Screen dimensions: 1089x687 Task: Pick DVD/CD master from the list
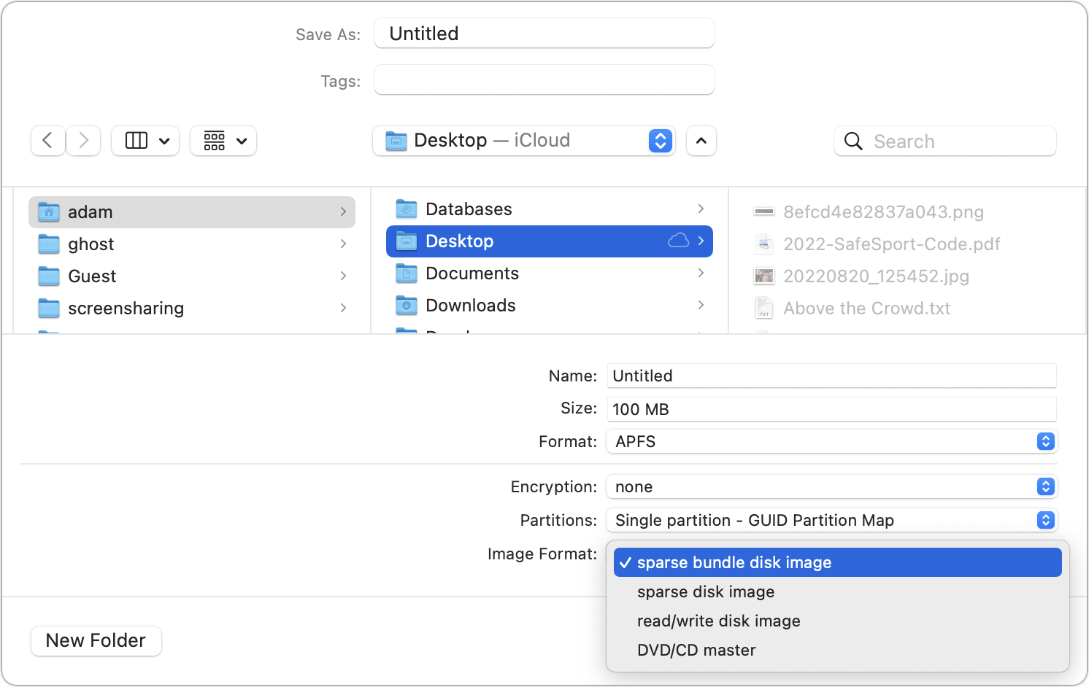pyautogui.click(x=696, y=651)
